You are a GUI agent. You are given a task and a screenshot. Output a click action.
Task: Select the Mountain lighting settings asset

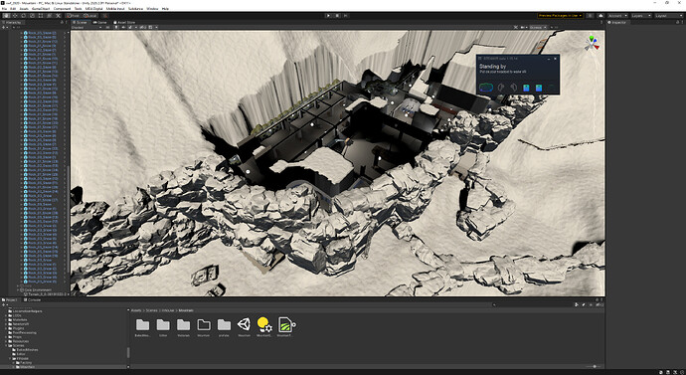click(264, 326)
